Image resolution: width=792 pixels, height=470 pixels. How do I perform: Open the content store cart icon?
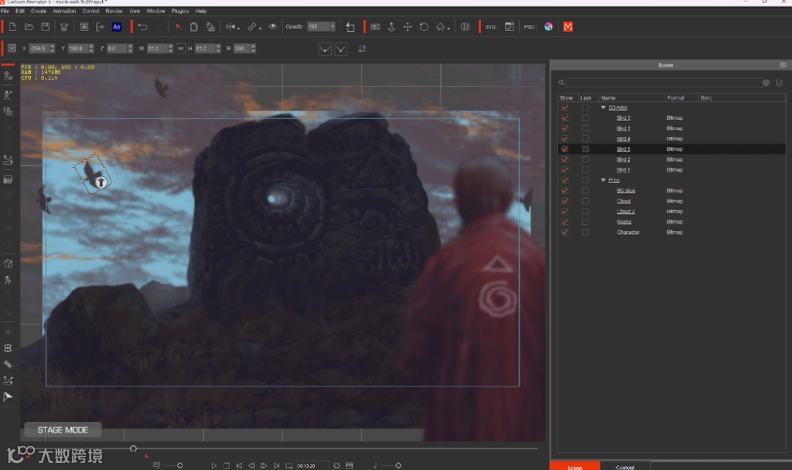click(64, 27)
